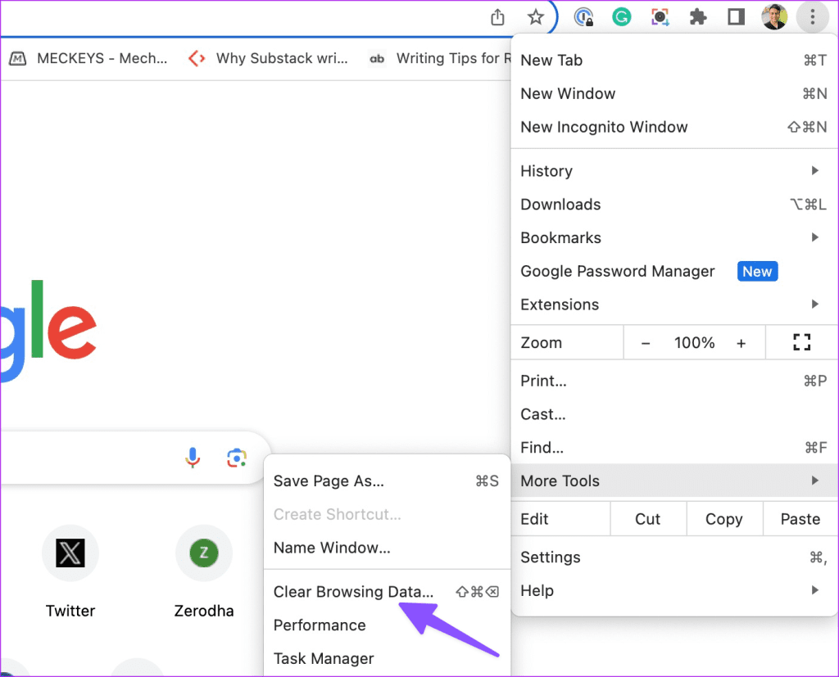Open the Why Substack bookmark
839x677 pixels.
(x=268, y=58)
